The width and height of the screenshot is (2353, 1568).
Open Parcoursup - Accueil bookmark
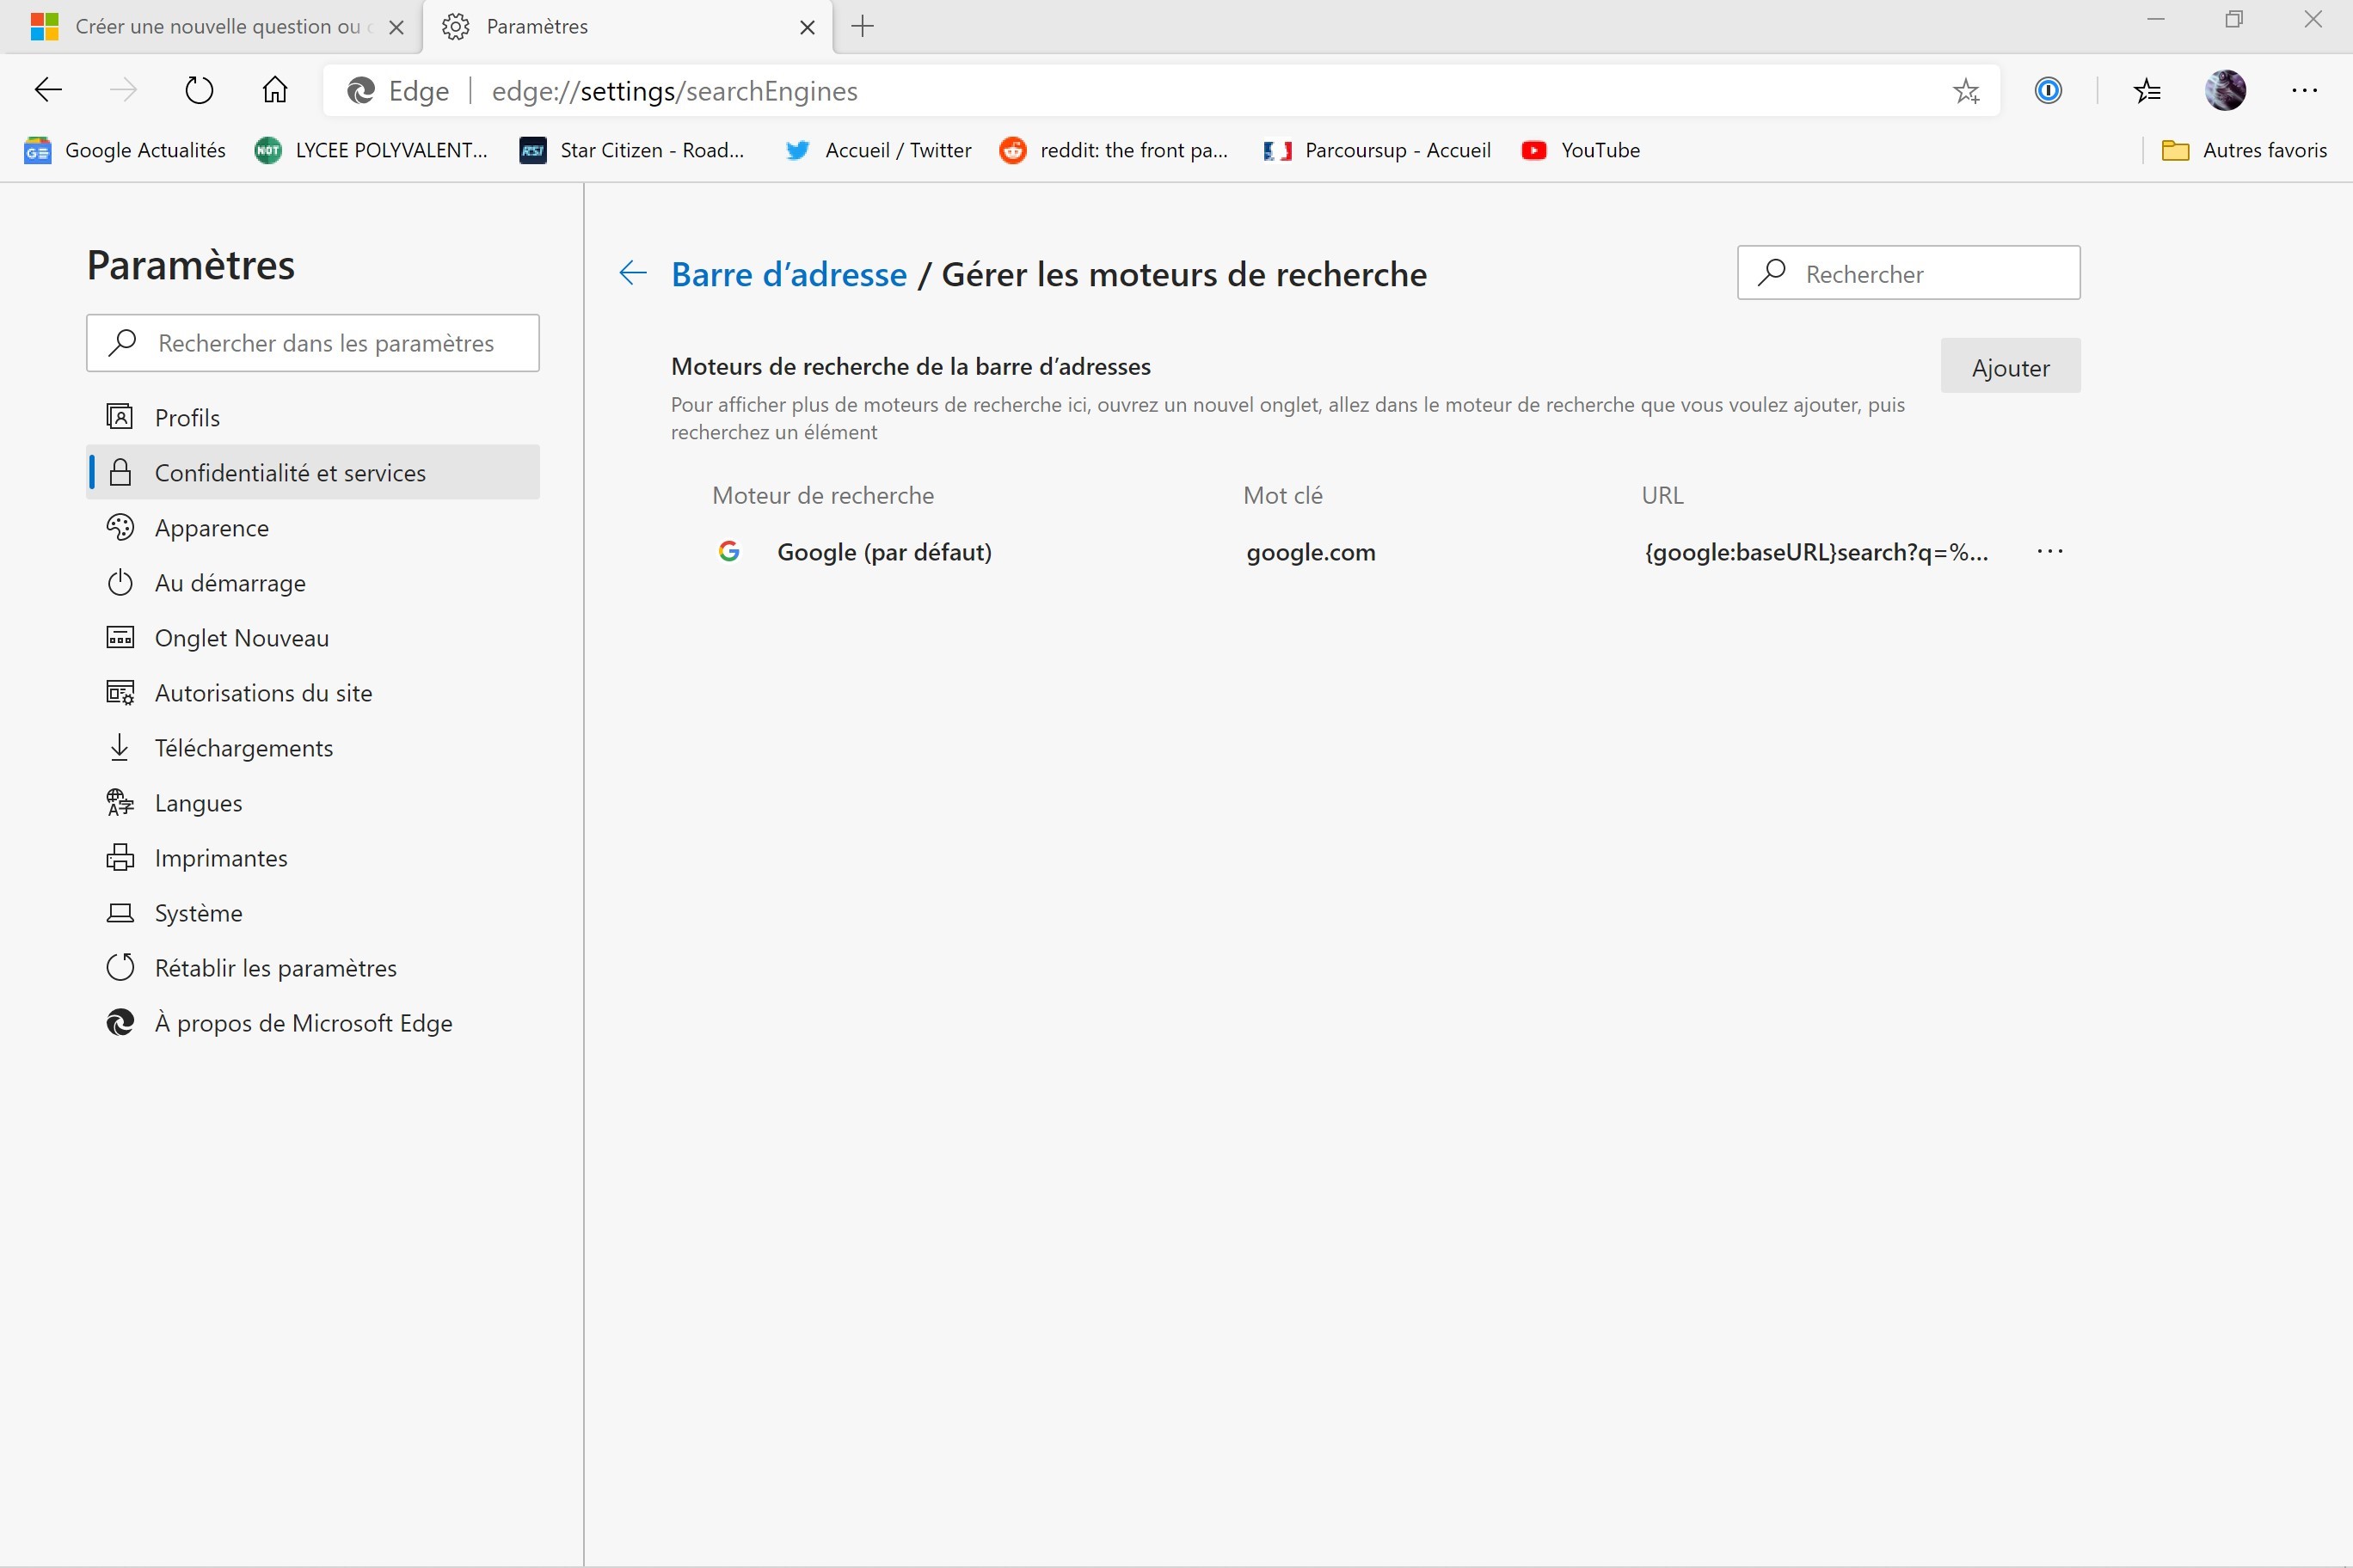[1377, 150]
